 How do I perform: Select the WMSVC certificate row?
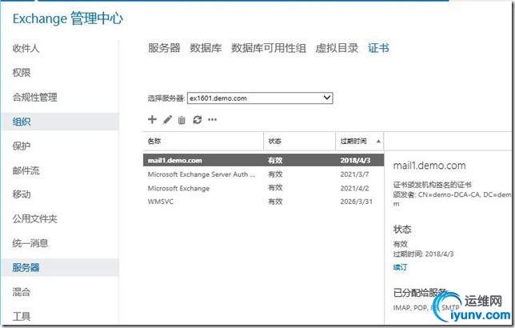(x=200, y=202)
